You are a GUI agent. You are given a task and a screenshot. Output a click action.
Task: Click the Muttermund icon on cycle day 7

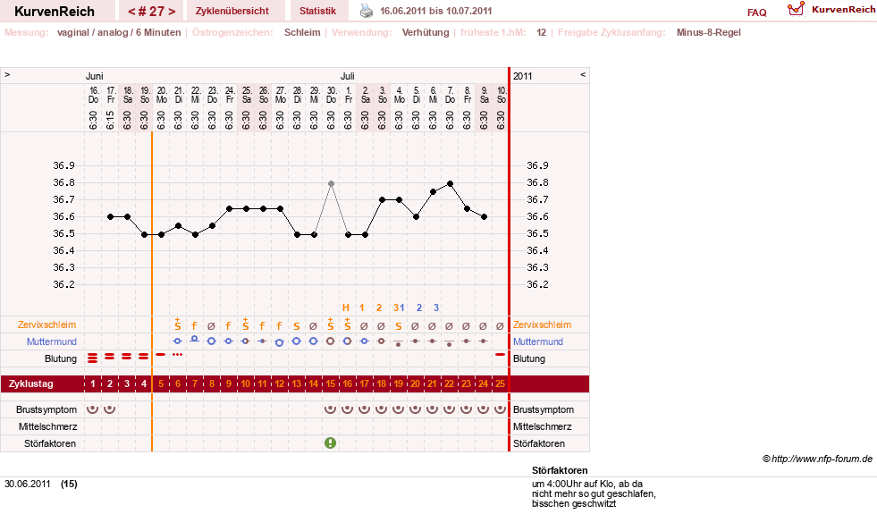click(195, 339)
